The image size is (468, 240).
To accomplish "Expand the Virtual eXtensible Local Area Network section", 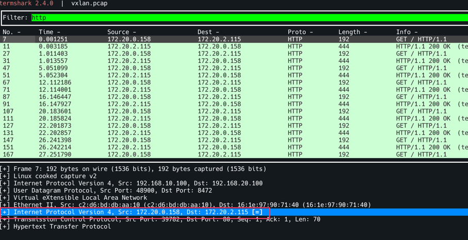I will coord(5,198).
